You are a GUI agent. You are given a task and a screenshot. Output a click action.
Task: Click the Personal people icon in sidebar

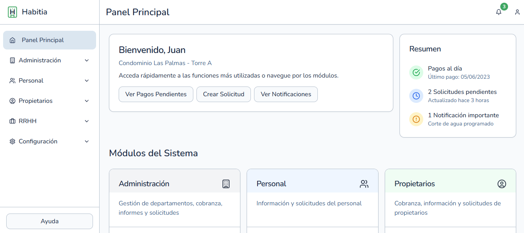[x=12, y=80]
